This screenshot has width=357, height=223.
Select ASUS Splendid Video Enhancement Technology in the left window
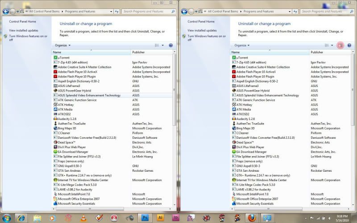(112, 95)
